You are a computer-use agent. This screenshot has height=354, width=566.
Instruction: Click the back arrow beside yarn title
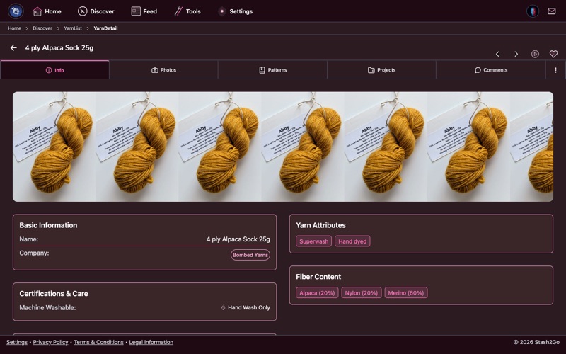[13, 47]
